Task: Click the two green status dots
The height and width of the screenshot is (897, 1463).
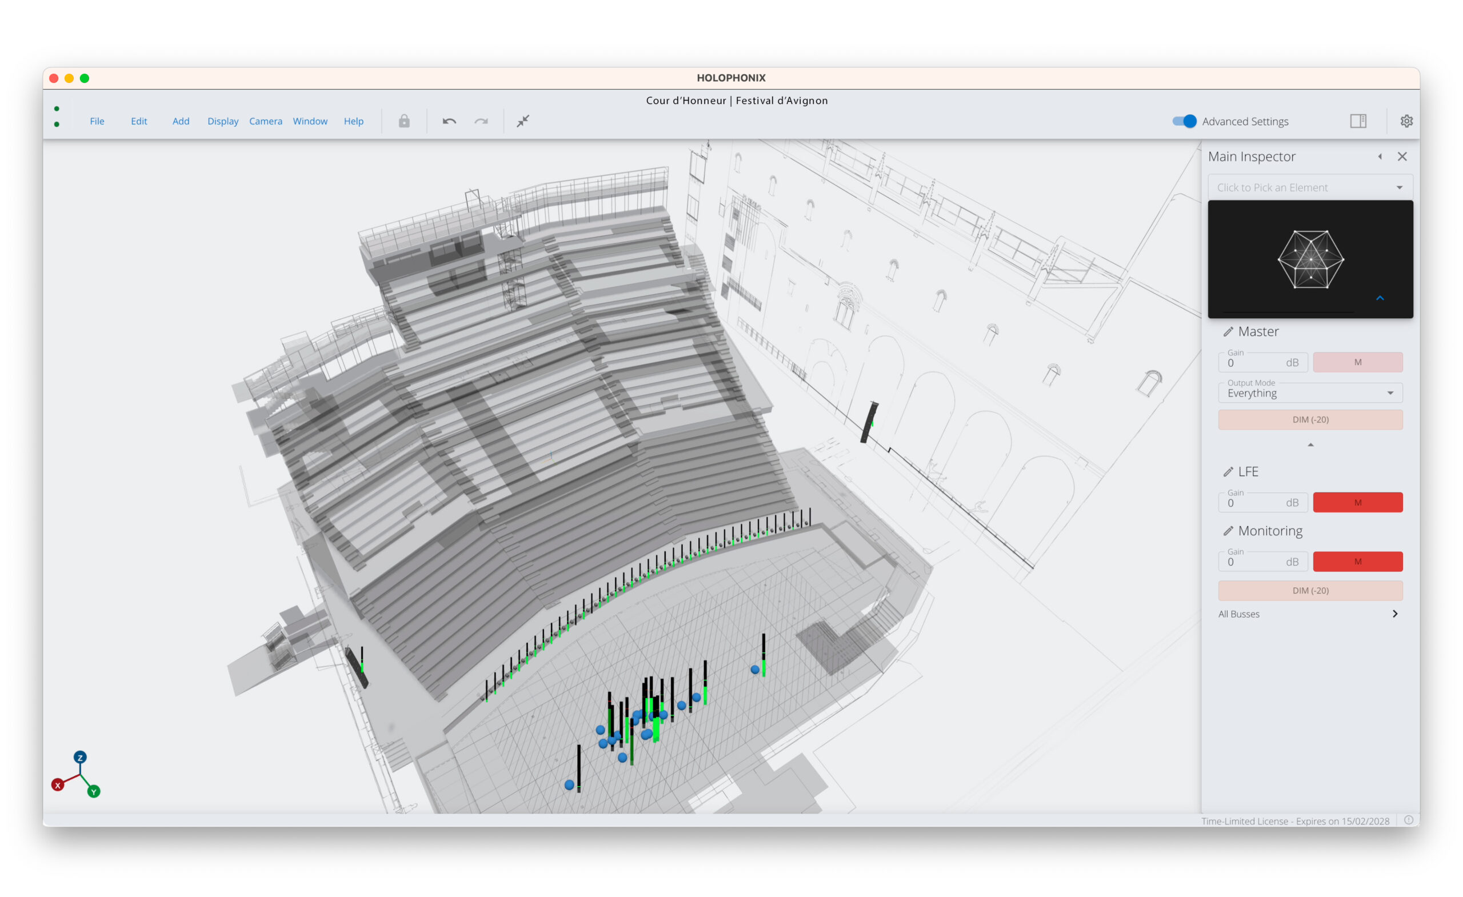Action: click(x=57, y=117)
